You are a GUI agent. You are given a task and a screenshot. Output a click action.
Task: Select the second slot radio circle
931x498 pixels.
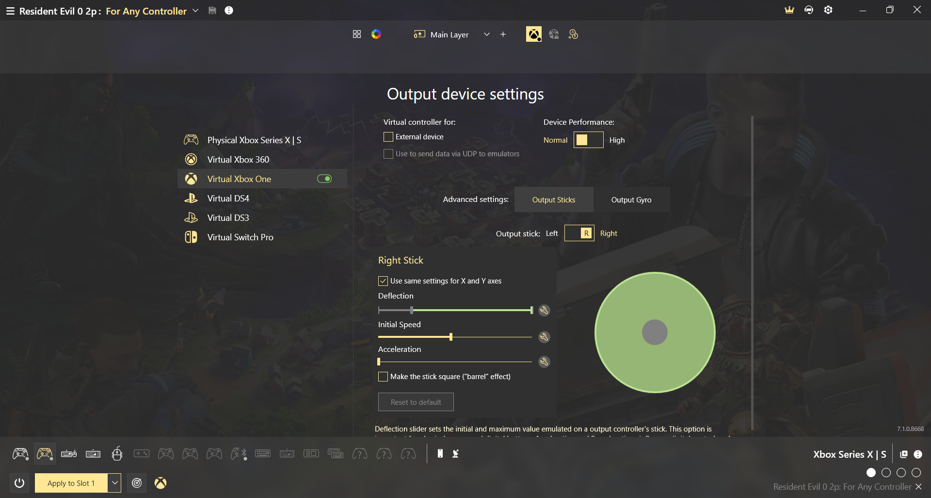pyautogui.click(x=886, y=473)
